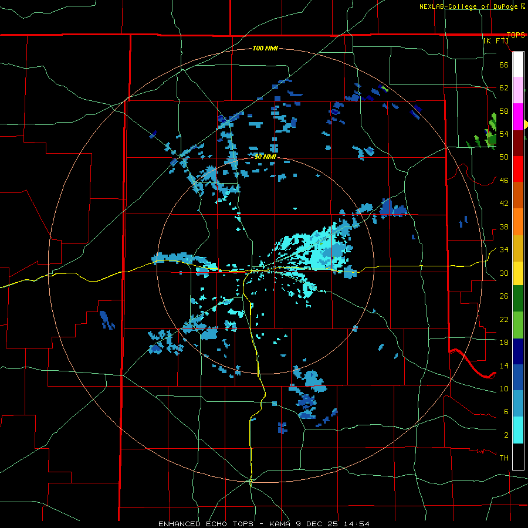Click the K FT units label
Image resolution: width=528 pixels, height=528 pixels.
[496, 41]
